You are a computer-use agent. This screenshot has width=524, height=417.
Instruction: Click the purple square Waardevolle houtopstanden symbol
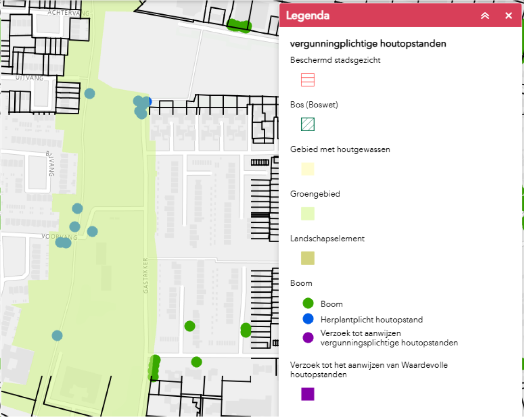308,394
